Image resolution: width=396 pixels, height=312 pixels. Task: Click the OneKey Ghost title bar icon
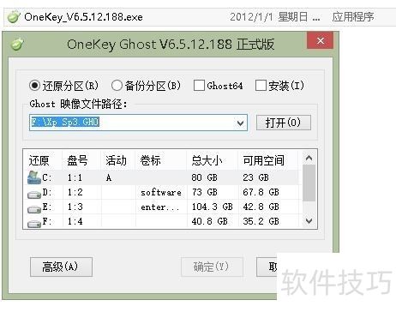point(17,45)
